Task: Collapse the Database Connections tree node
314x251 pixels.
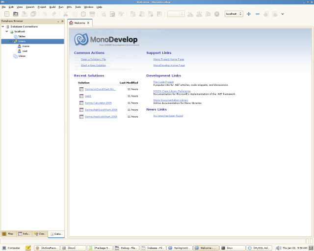Action: [3, 26]
